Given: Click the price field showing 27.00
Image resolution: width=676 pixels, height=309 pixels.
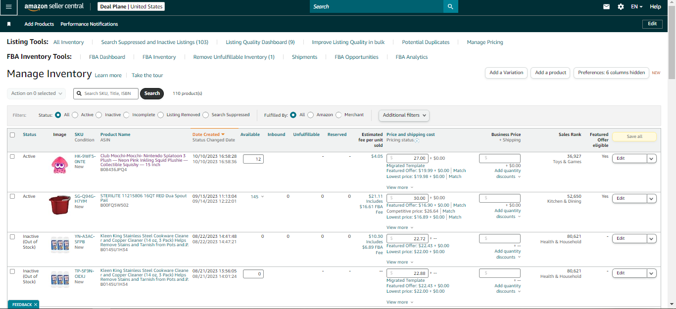Looking at the screenshot, I should (x=407, y=158).
